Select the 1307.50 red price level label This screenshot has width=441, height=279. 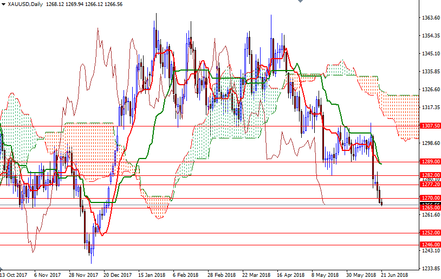point(430,125)
